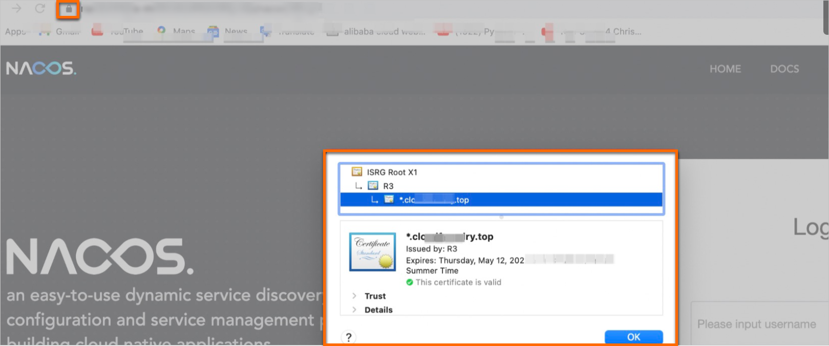The width and height of the screenshot is (829, 346).
Task: Click the username input field
Action: pyautogui.click(x=760, y=324)
